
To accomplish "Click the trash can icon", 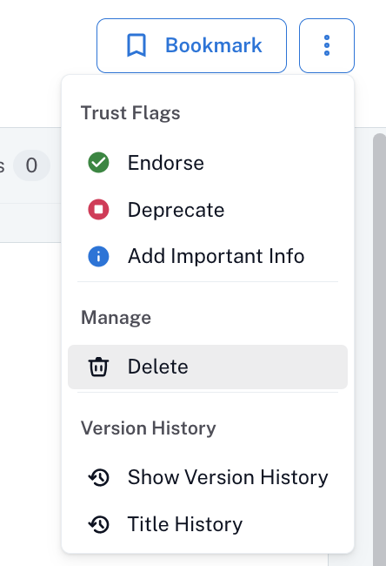I will (98, 367).
